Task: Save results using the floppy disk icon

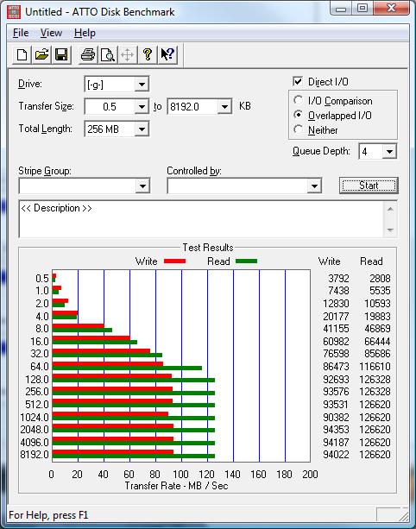Action: pos(61,54)
